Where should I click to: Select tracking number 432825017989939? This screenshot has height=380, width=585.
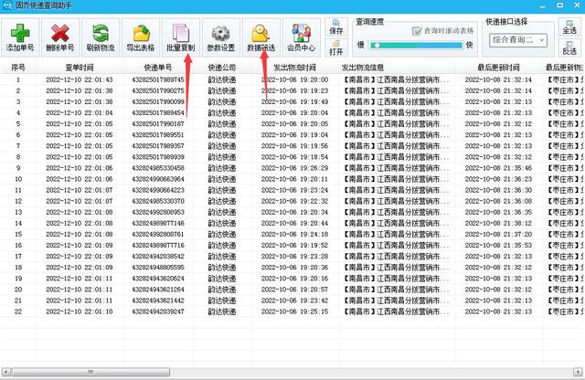pyautogui.click(x=158, y=157)
